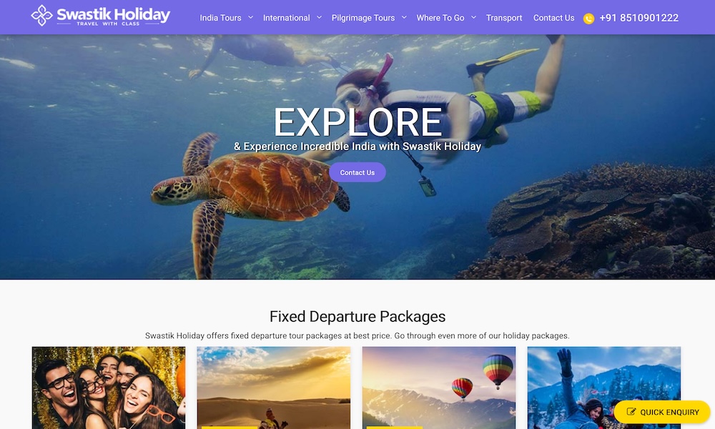Image resolution: width=715 pixels, height=429 pixels.
Task: Open Pilgrimage Tours in the navigation
Action: (363, 18)
